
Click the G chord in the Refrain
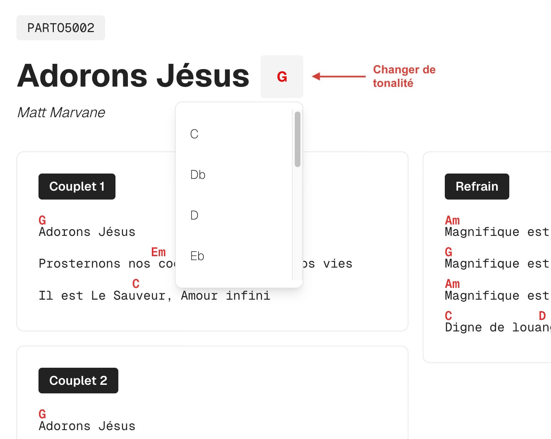[448, 252]
